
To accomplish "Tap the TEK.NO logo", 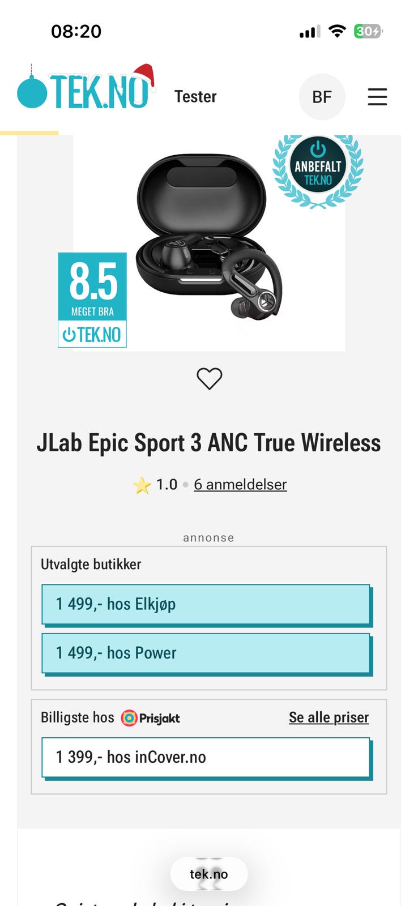I will pos(86,87).
